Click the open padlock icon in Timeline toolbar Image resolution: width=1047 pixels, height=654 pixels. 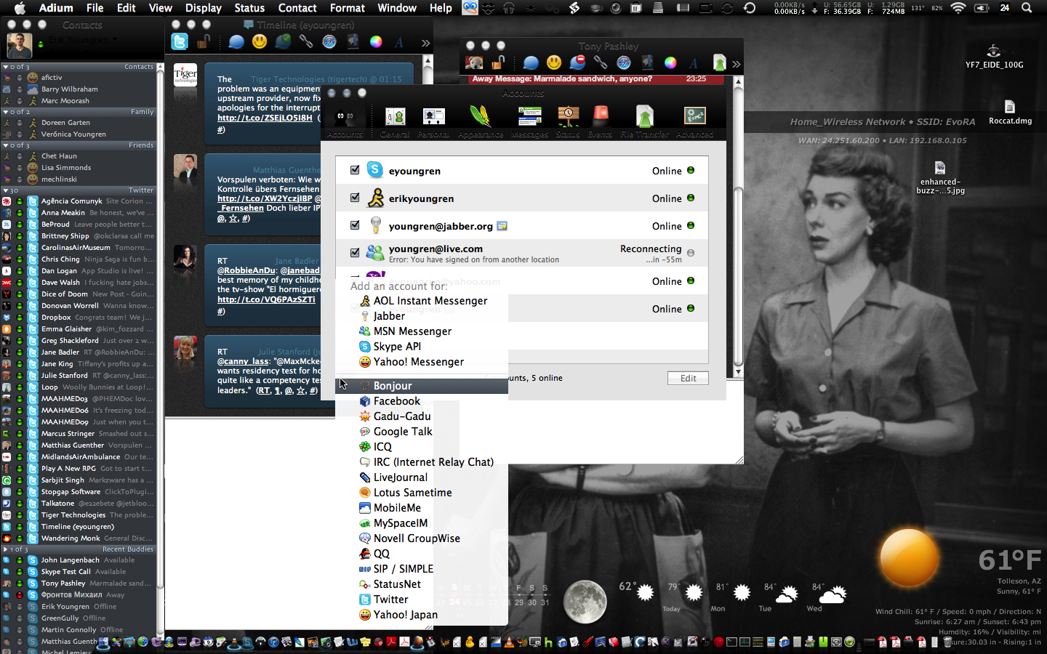pyautogui.click(x=204, y=41)
